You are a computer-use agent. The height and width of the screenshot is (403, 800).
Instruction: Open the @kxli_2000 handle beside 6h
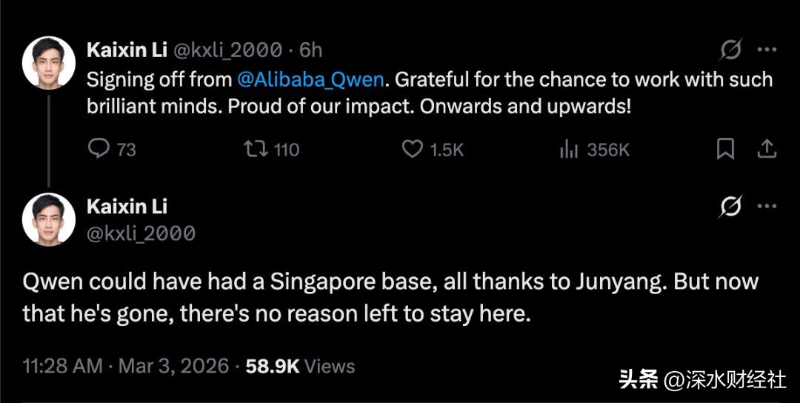tap(227, 50)
